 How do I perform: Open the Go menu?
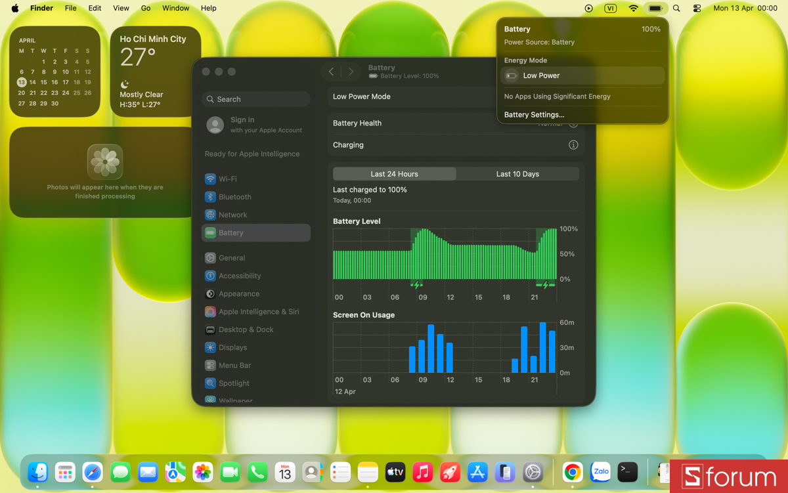(x=146, y=8)
